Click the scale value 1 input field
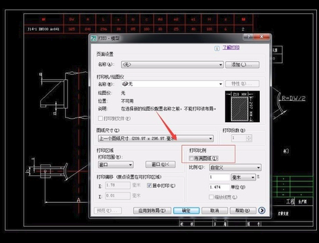Screen dimensions: 319x243 tap(220, 177)
